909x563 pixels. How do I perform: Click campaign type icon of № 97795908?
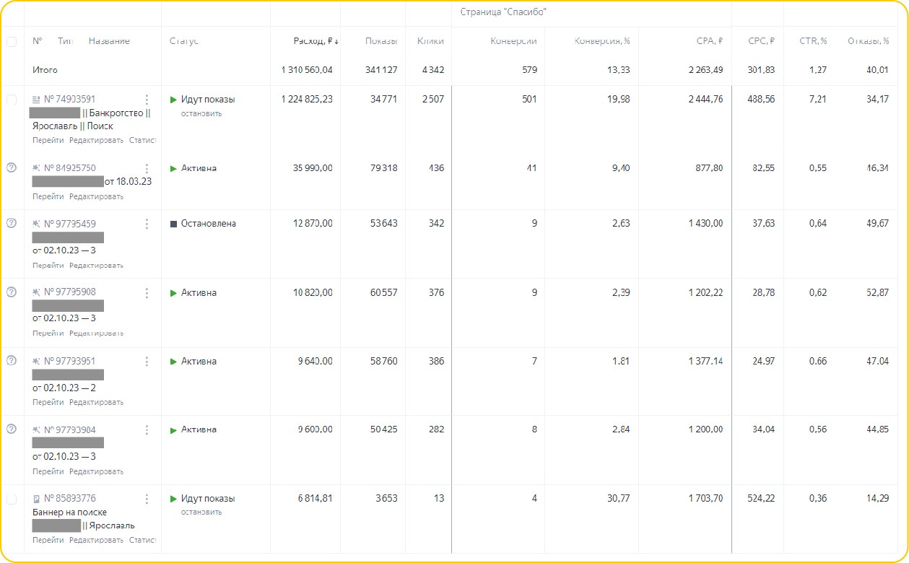coord(37,292)
